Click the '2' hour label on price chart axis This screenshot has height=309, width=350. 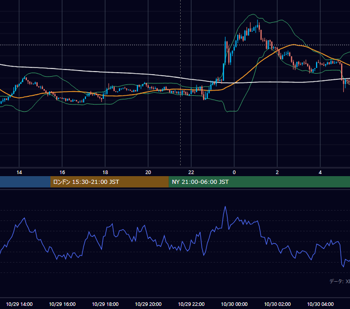(277, 173)
